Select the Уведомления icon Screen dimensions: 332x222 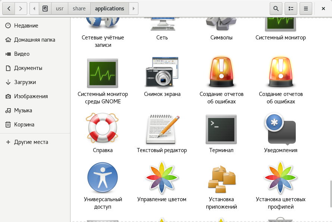point(280,129)
